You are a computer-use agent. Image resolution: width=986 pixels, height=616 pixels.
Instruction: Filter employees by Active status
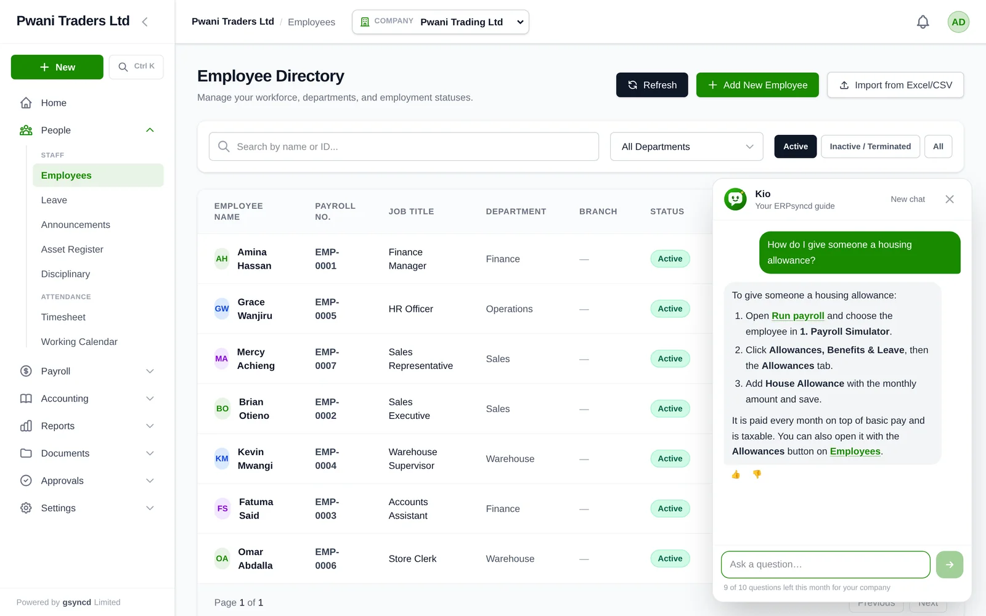796,147
